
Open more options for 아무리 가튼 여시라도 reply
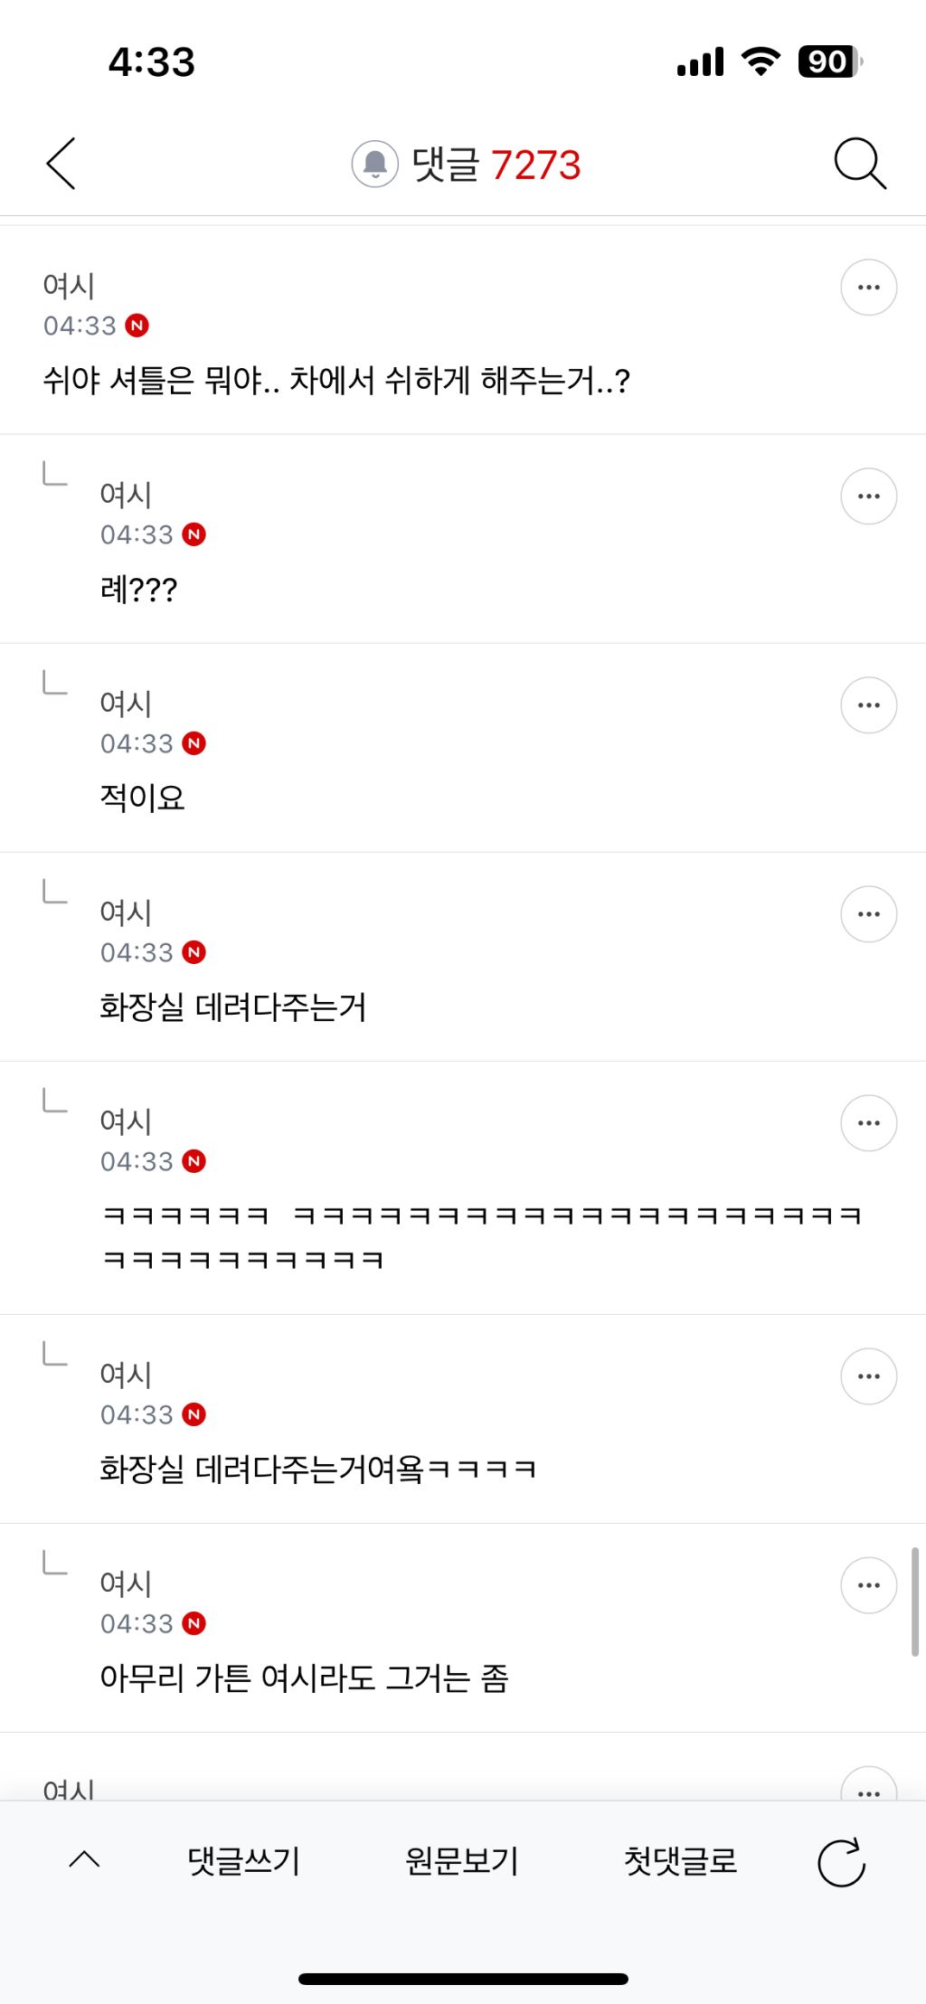(868, 1585)
